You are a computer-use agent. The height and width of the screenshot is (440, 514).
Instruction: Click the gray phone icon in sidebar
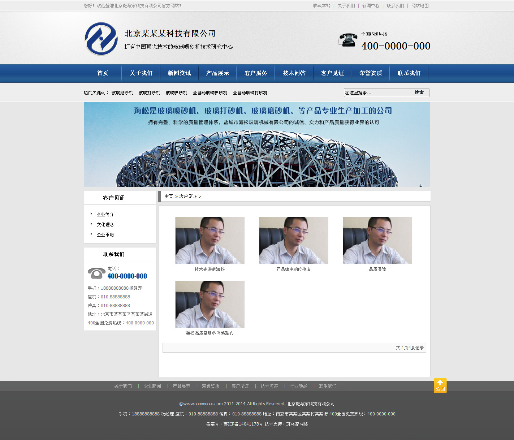96,273
